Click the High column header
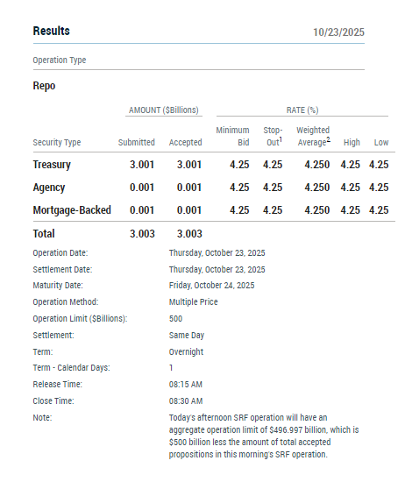Screen dimensions: 405x489 point(352,142)
